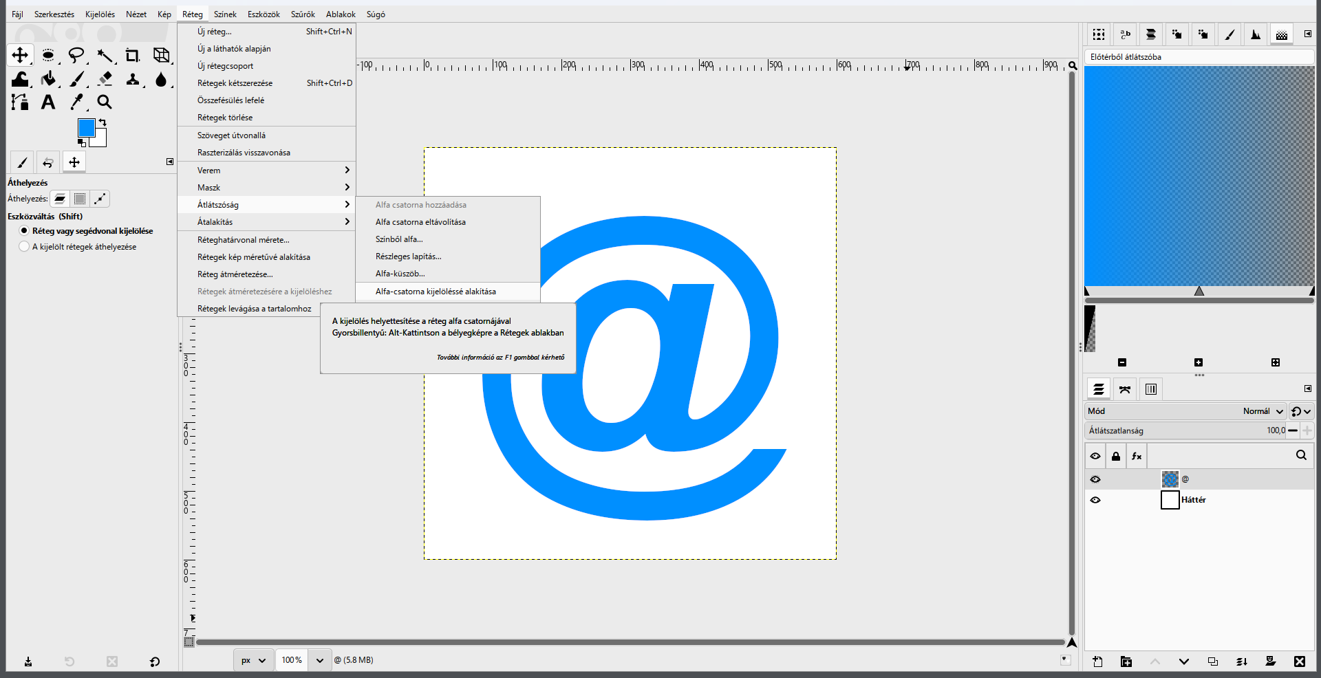1321x678 pixels.
Task: Select the Crop tool
Action: (x=133, y=55)
